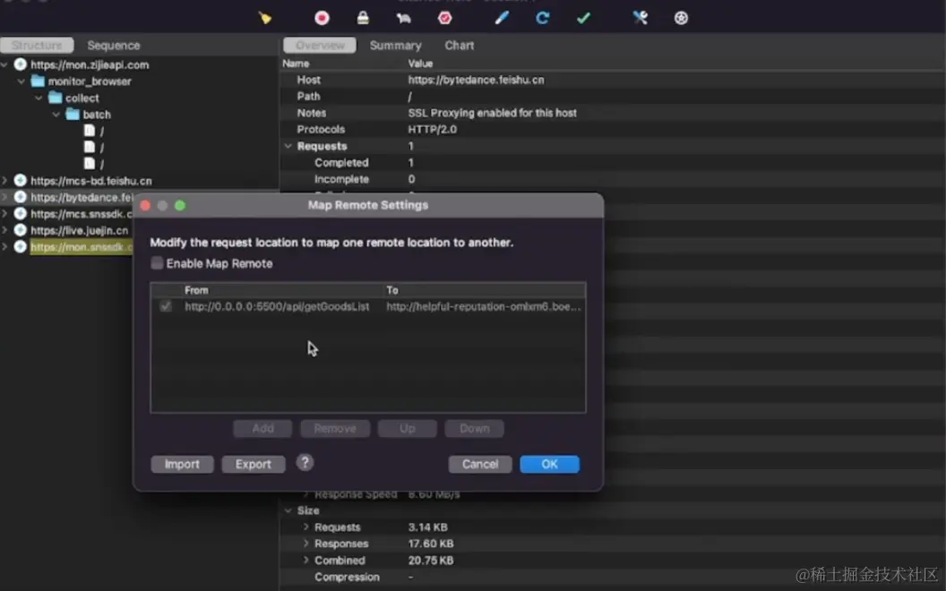Image resolution: width=946 pixels, height=591 pixels.
Task: Click the monitor_browser folder icon
Action: [x=38, y=81]
